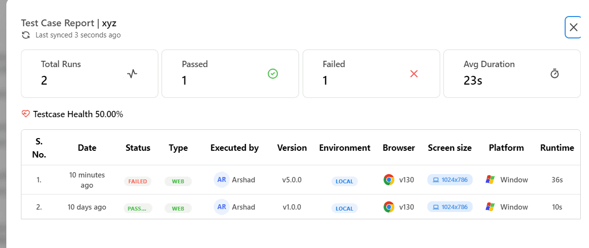Select the v1.0.0 version cell
The height and width of the screenshot is (248, 589).
(x=292, y=207)
